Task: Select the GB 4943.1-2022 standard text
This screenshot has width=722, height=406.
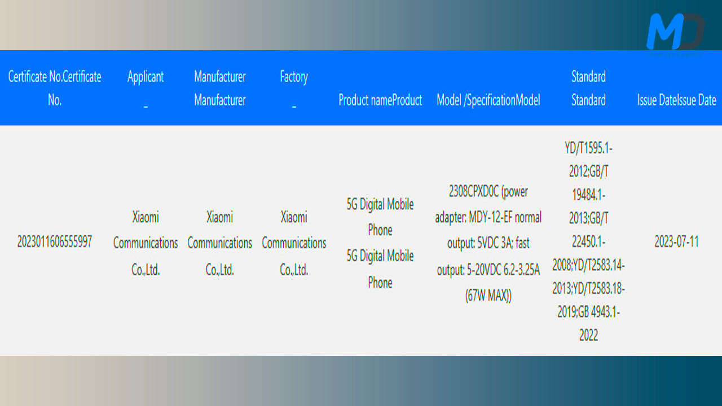Action: 588,324
